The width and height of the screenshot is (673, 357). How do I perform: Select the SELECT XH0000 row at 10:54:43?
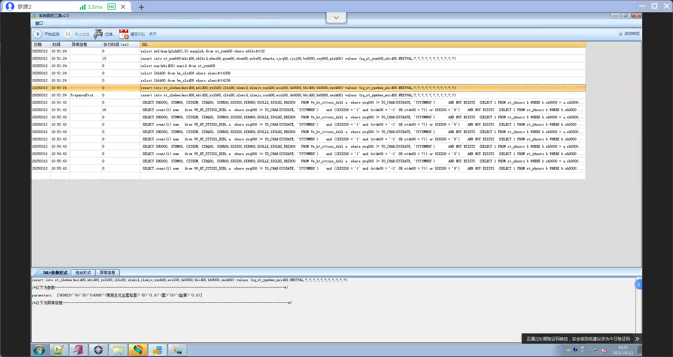click(x=308, y=147)
